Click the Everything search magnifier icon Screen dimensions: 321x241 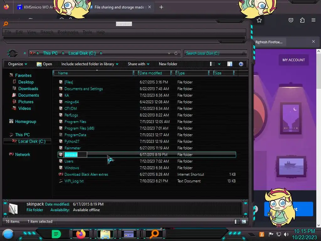tap(6, 24)
